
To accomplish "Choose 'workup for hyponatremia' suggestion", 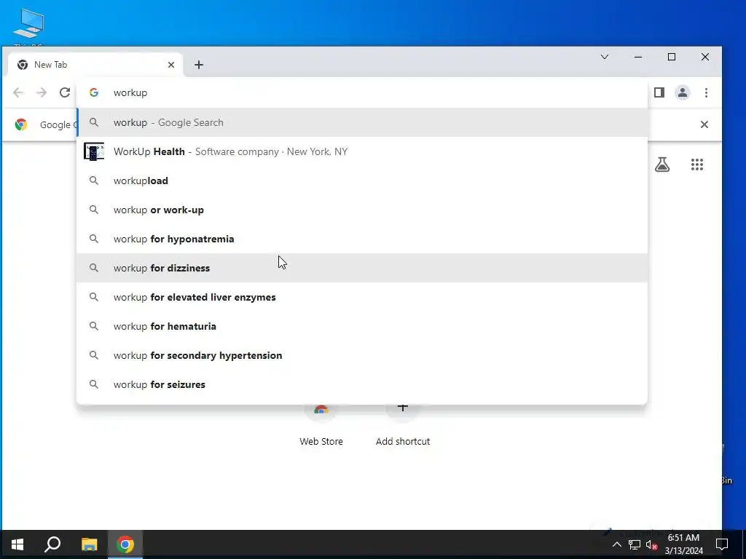I will [x=362, y=239].
